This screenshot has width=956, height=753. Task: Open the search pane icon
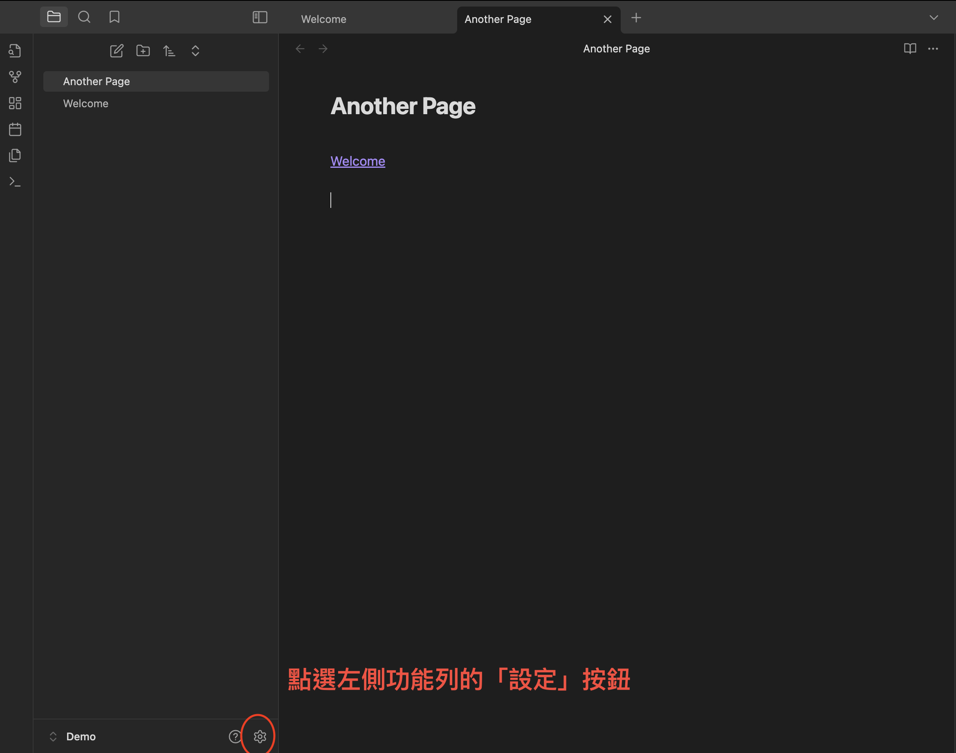[x=84, y=17]
